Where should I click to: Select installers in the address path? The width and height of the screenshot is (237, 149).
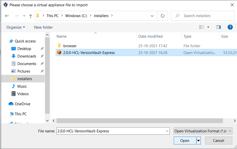pos(101,16)
